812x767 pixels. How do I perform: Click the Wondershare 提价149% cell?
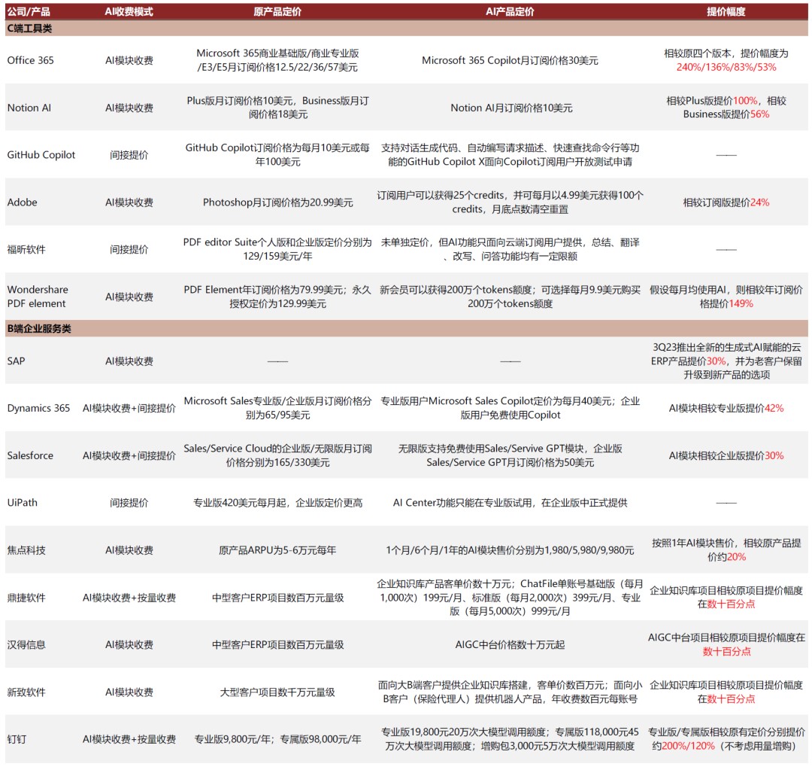[x=726, y=296]
